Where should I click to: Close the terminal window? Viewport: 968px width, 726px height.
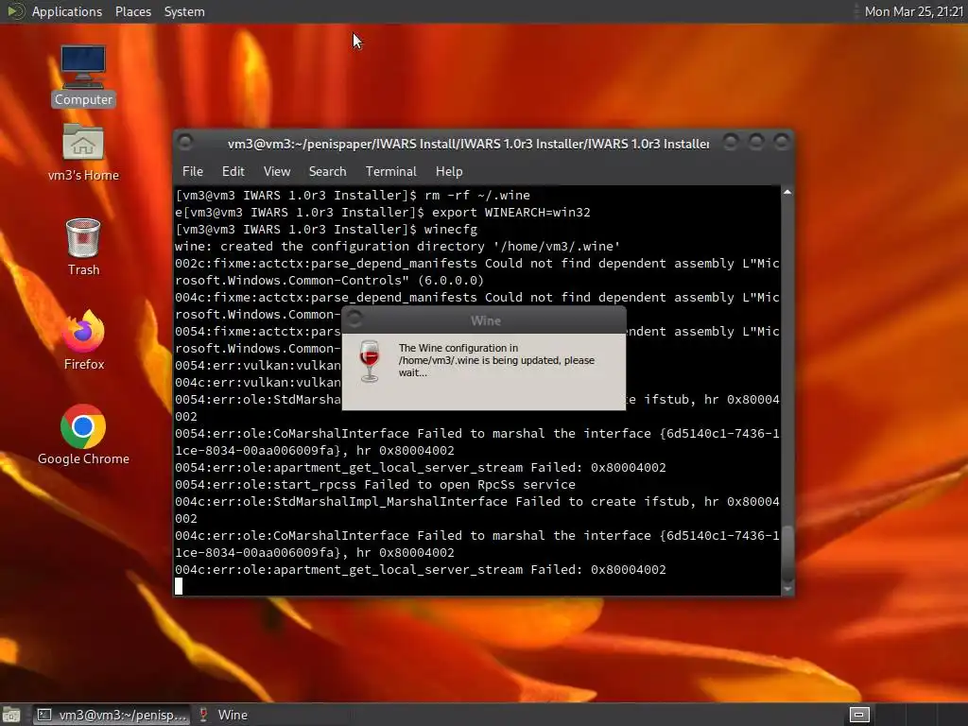[x=782, y=143]
